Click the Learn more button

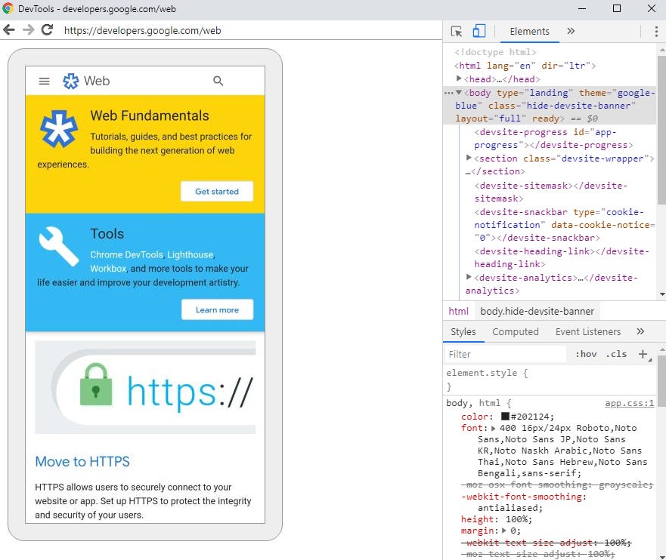(217, 310)
